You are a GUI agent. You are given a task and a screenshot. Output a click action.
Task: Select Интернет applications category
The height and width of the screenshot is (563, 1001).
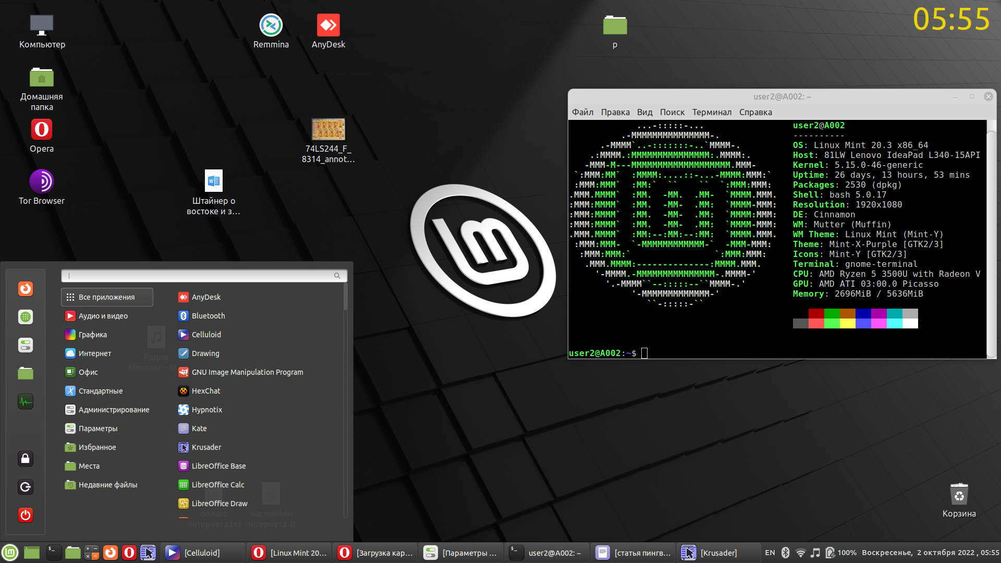point(95,352)
